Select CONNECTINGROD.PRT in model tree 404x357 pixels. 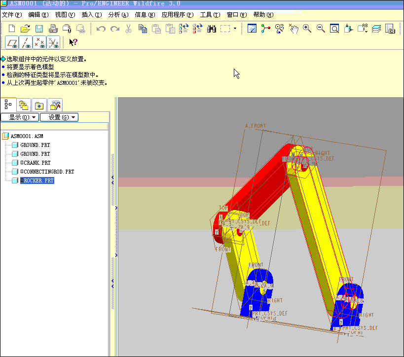pos(47,172)
